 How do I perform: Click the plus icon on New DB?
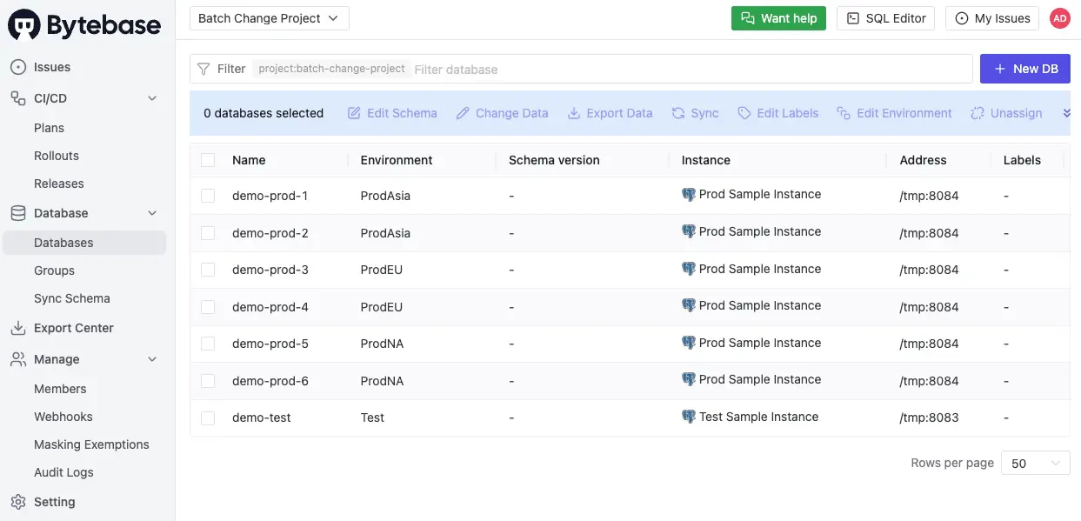[1000, 69]
